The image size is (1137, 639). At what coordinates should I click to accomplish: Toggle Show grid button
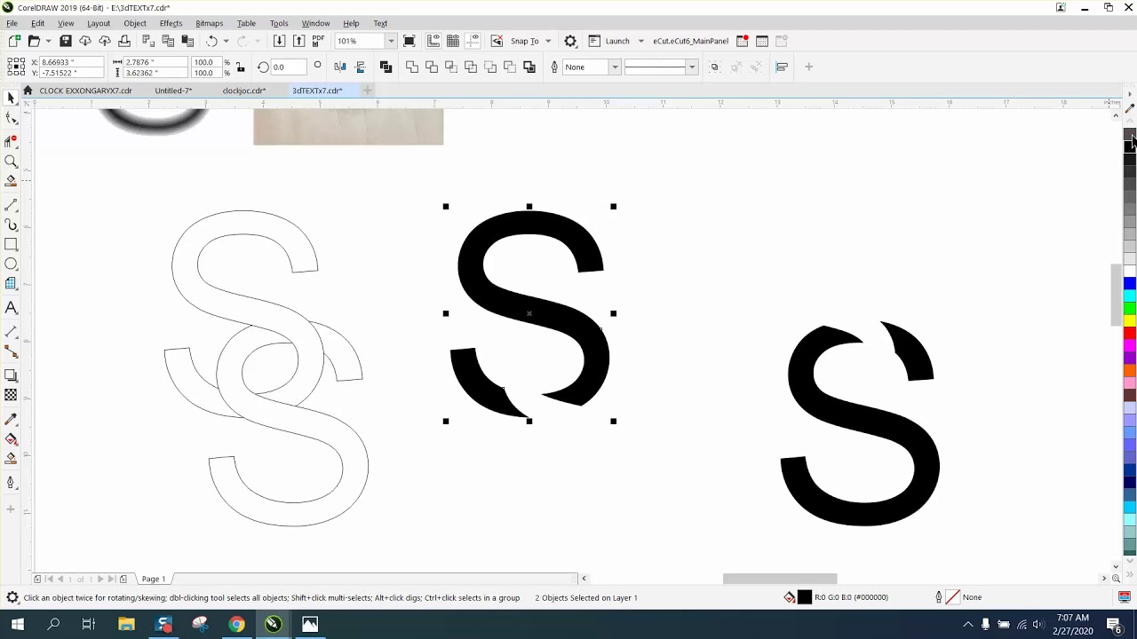[x=453, y=41]
